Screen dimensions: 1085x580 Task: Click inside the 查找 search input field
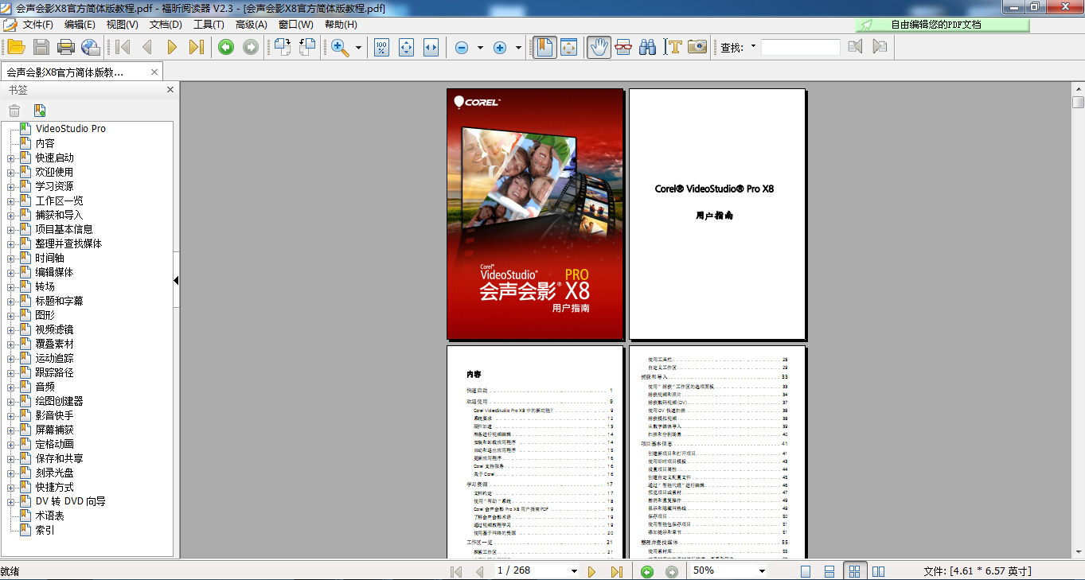[x=800, y=47]
